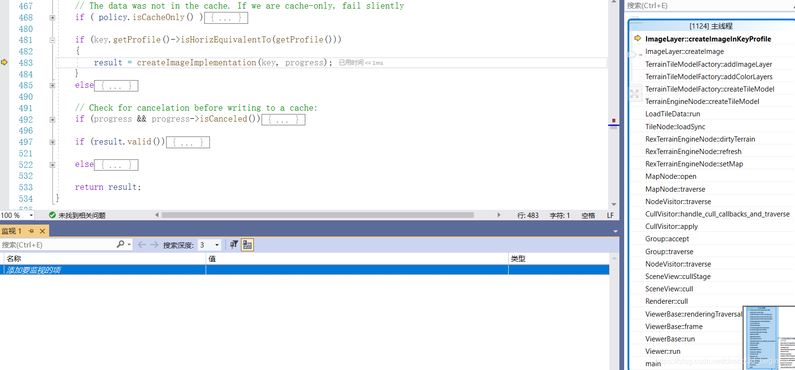Select TerrainTileModelFactory::createTileModel frame

710,89
